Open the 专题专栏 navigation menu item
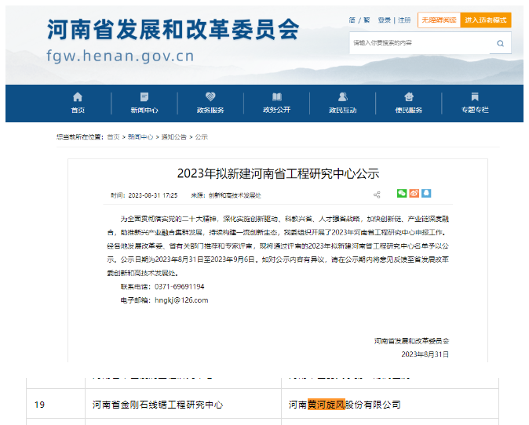The height and width of the screenshot is (425, 529). 475,110
